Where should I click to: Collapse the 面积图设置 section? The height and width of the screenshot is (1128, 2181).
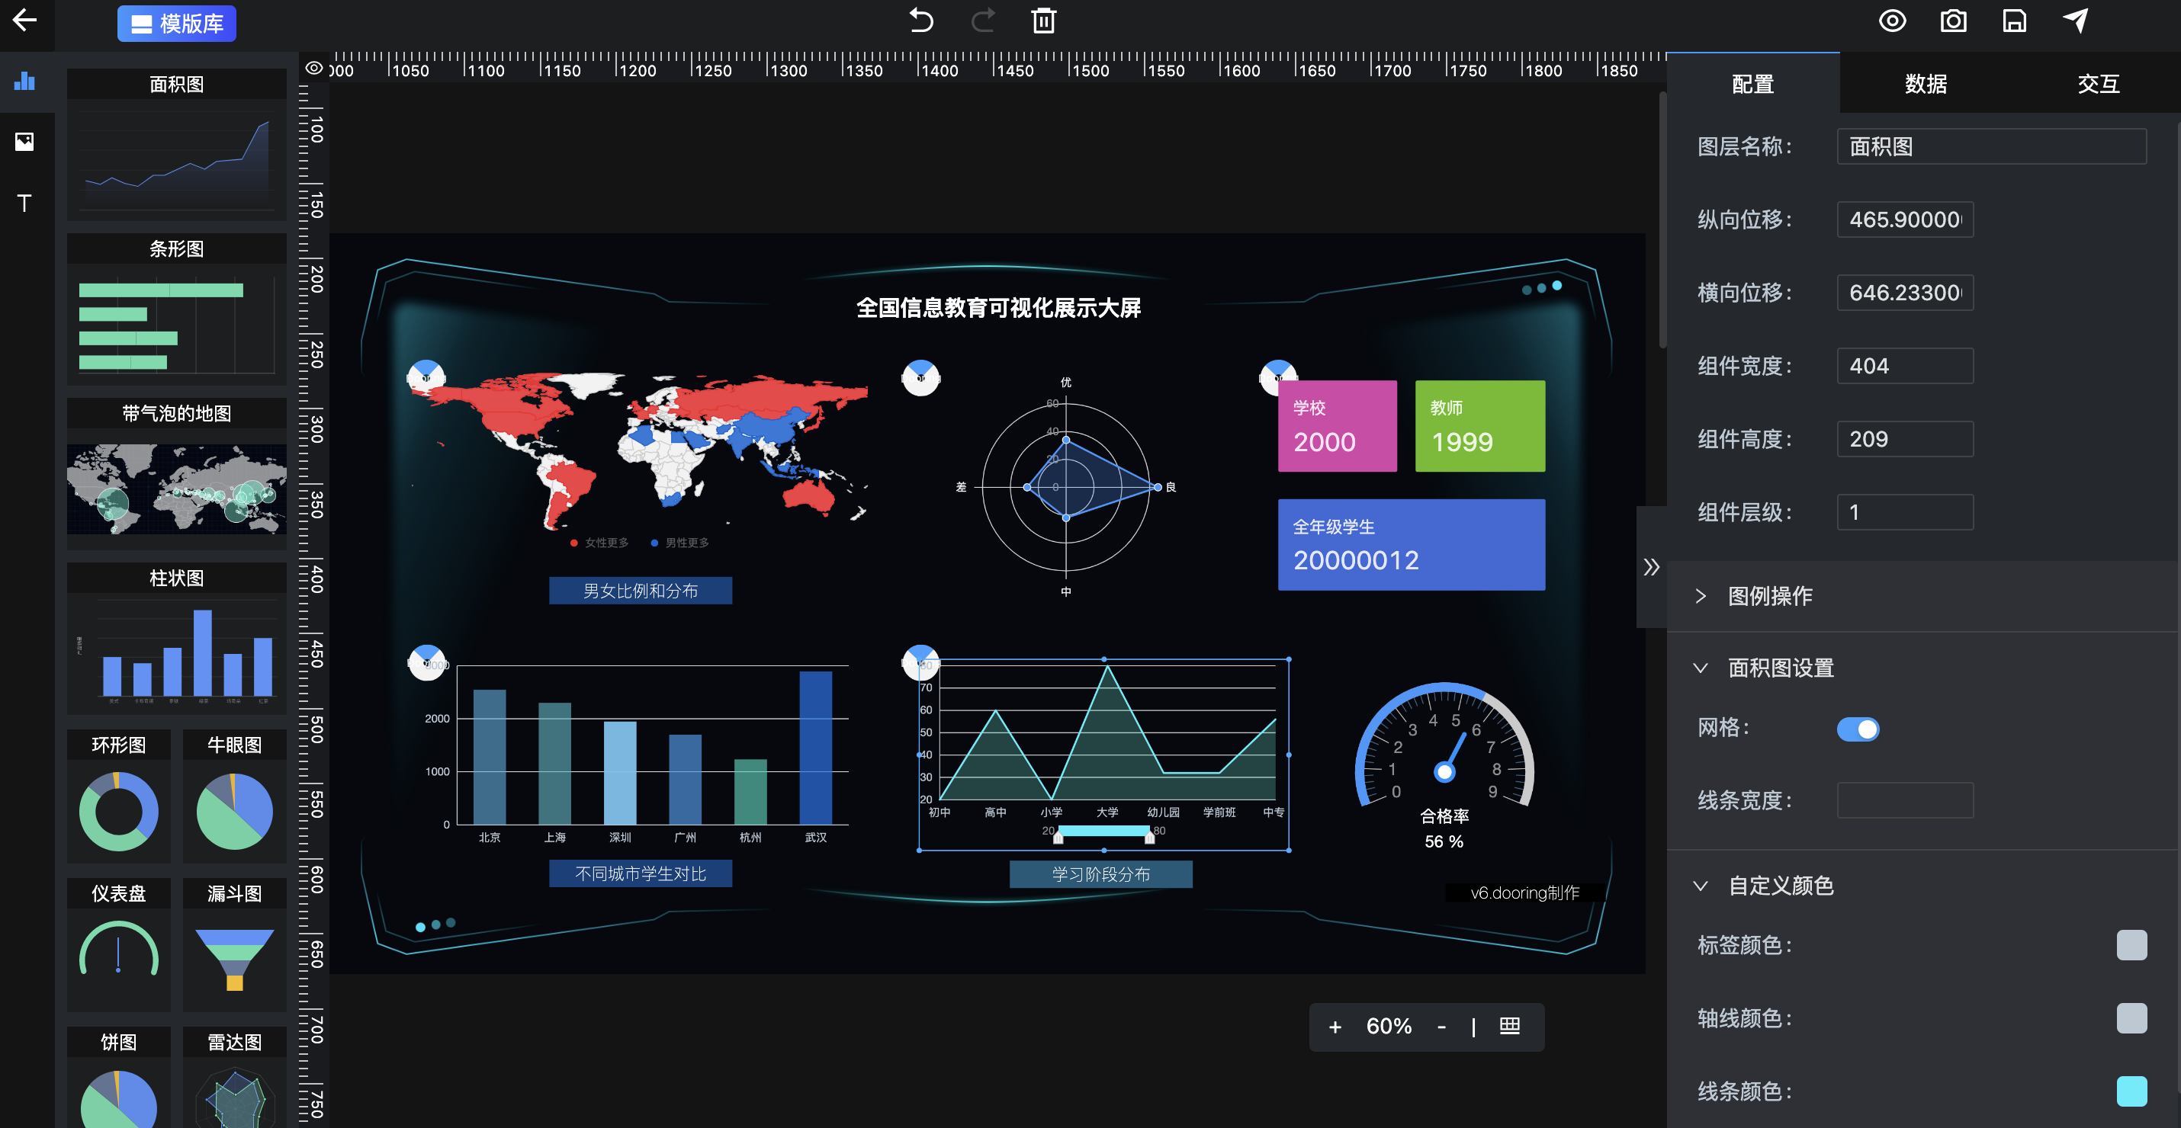1704,668
